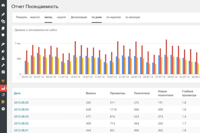Open the 2015.08.05 date link
This screenshot has height=133, width=200.
[x=21, y=102]
